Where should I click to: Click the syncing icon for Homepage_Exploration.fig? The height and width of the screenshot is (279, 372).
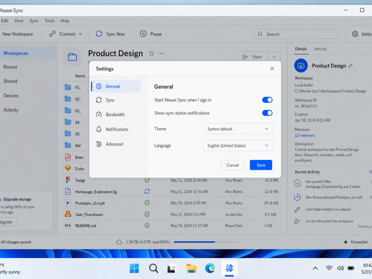point(147,192)
